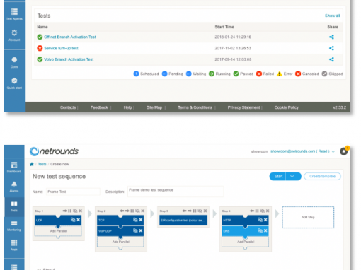The width and height of the screenshot is (361, 270).
Task: Click the Name input field
Action: click(x=73, y=192)
